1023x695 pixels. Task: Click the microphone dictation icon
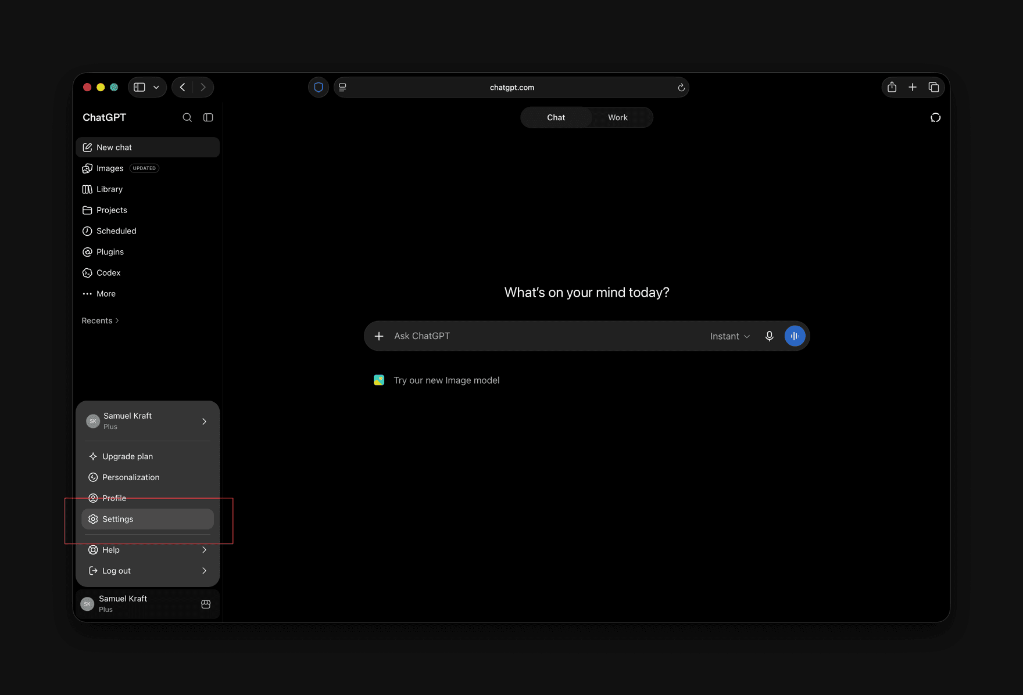[769, 336]
